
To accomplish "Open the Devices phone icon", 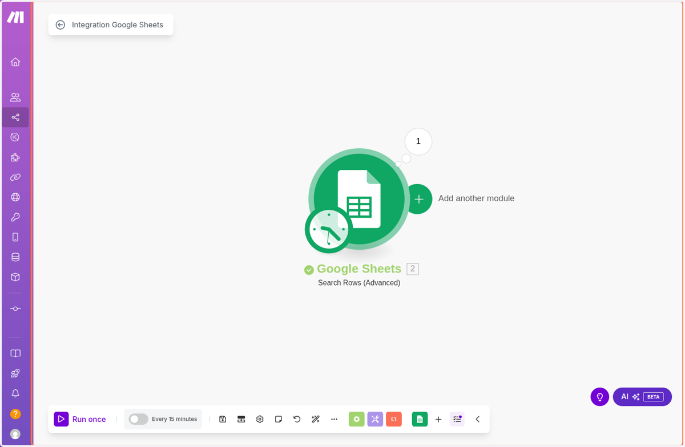I will [15, 237].
